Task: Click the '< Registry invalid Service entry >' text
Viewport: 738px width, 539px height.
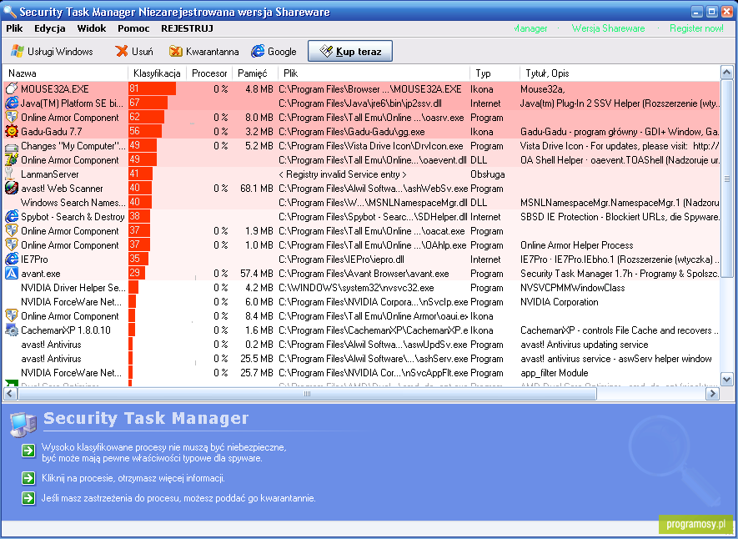Action: click(342, 174)
